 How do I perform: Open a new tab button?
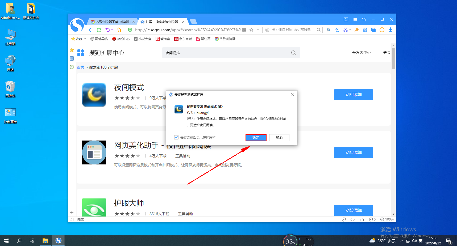[x=193, y=22]
